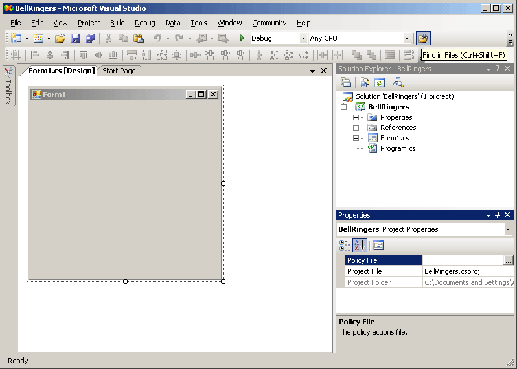The height and width of the screenshot is (369, 517).
Task: Click the Redo arrow icon
Action: point(179,38)
